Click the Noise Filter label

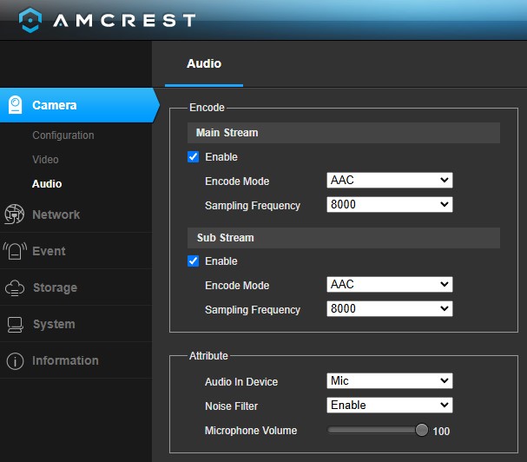[232, 406]
